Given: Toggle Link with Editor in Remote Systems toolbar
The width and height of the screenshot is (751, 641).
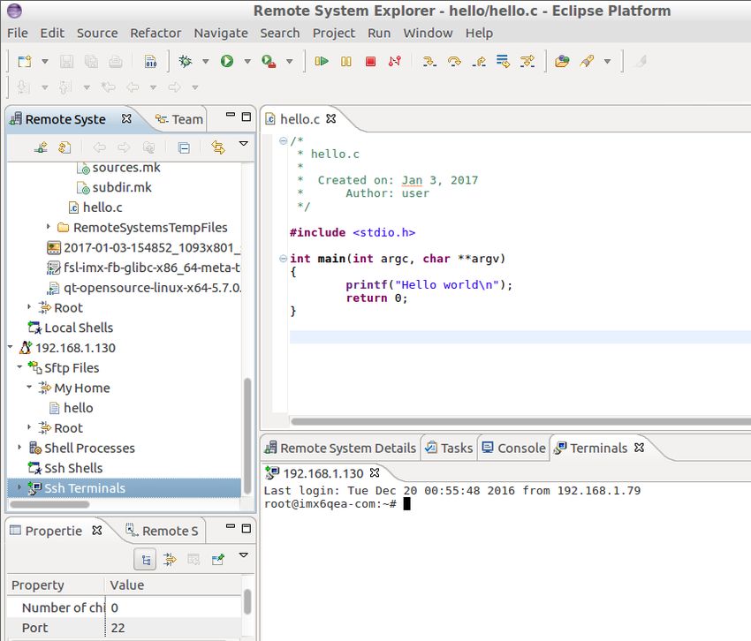Looking at the screenshot, I should (x=218, y=147).
